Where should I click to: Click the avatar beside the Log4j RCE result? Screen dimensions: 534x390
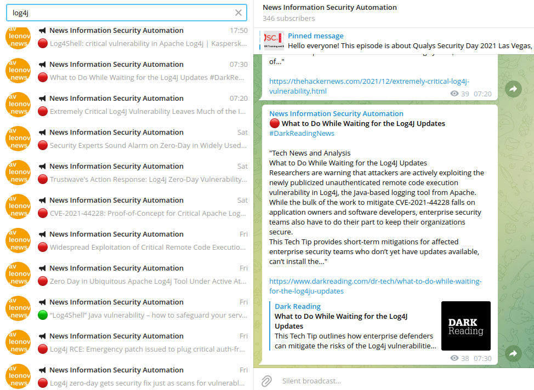[18, 343]
